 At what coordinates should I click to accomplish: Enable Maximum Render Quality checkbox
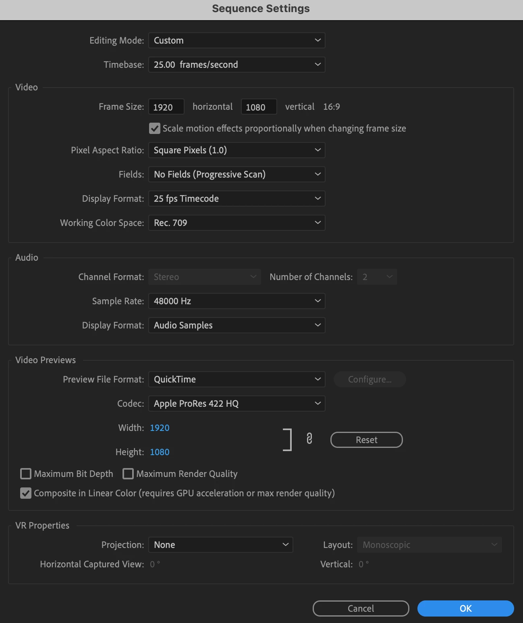click(x=128, y=474)
